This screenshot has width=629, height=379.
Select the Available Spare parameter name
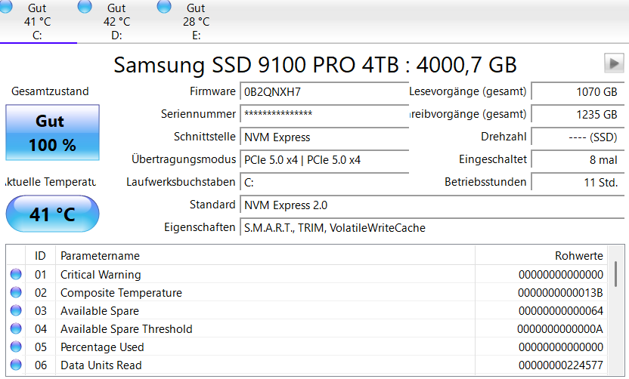pyautogui.click(x=100, y=311)
